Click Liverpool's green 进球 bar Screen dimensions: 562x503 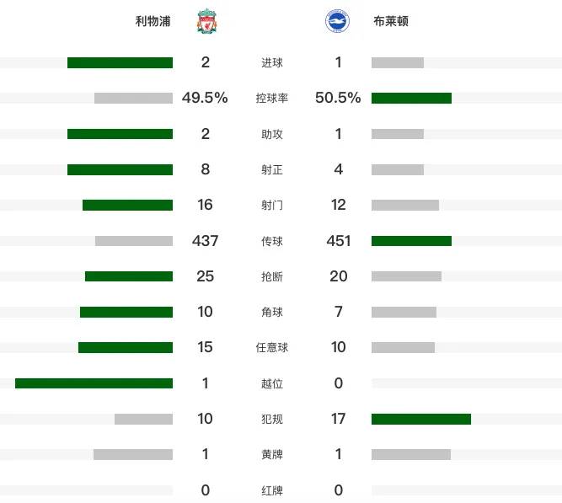tap(120, 62)
